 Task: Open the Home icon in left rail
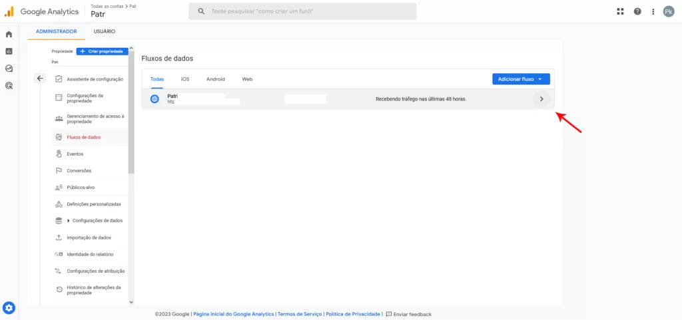point(9,35)
